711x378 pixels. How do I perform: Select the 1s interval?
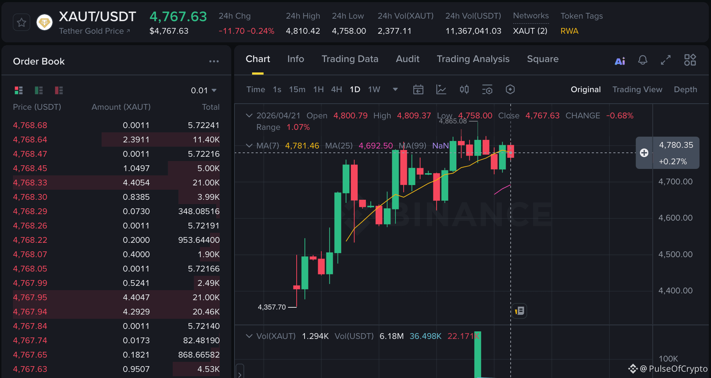coord(277,89)
